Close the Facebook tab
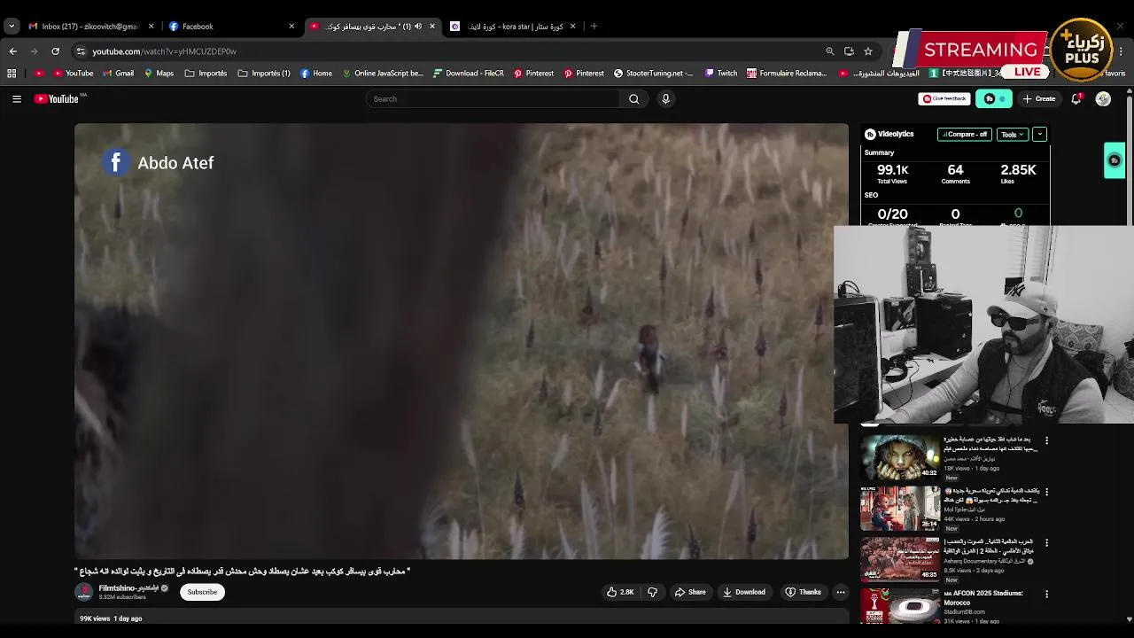The width and height of the screenshot is (1134, 638). click(291, 27)
